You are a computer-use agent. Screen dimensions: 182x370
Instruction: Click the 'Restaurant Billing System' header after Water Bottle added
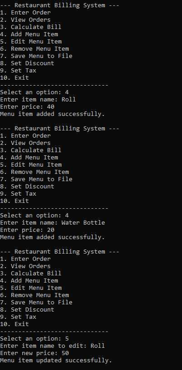tap(60, 251)
